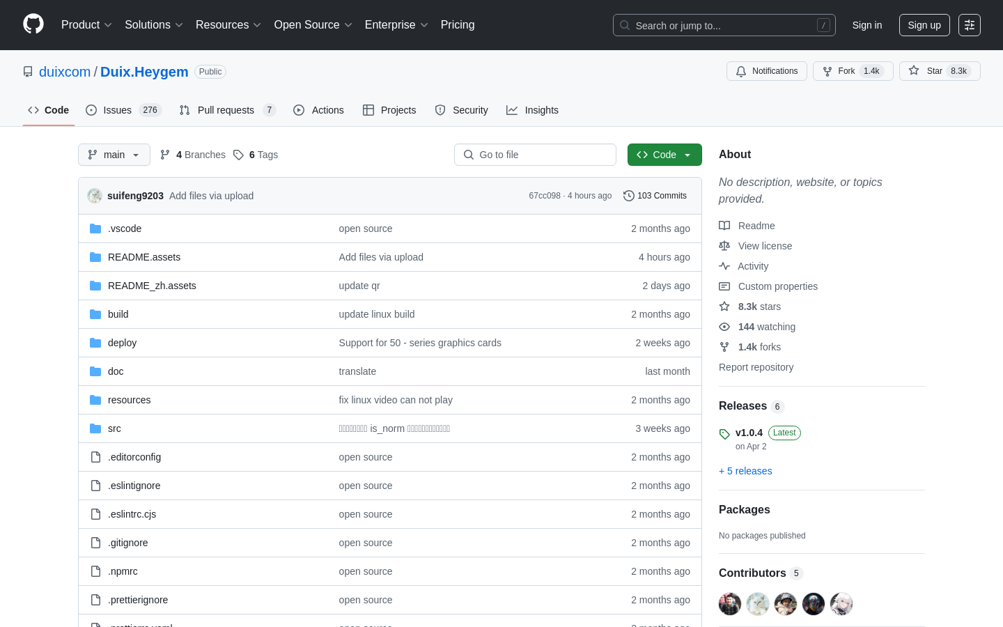1003x627 pixels.
Task: Select the Code tab
Action: (x=49, y=110)
